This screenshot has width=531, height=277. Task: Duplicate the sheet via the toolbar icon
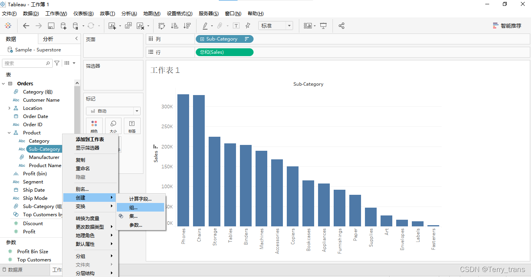[128, 26]
